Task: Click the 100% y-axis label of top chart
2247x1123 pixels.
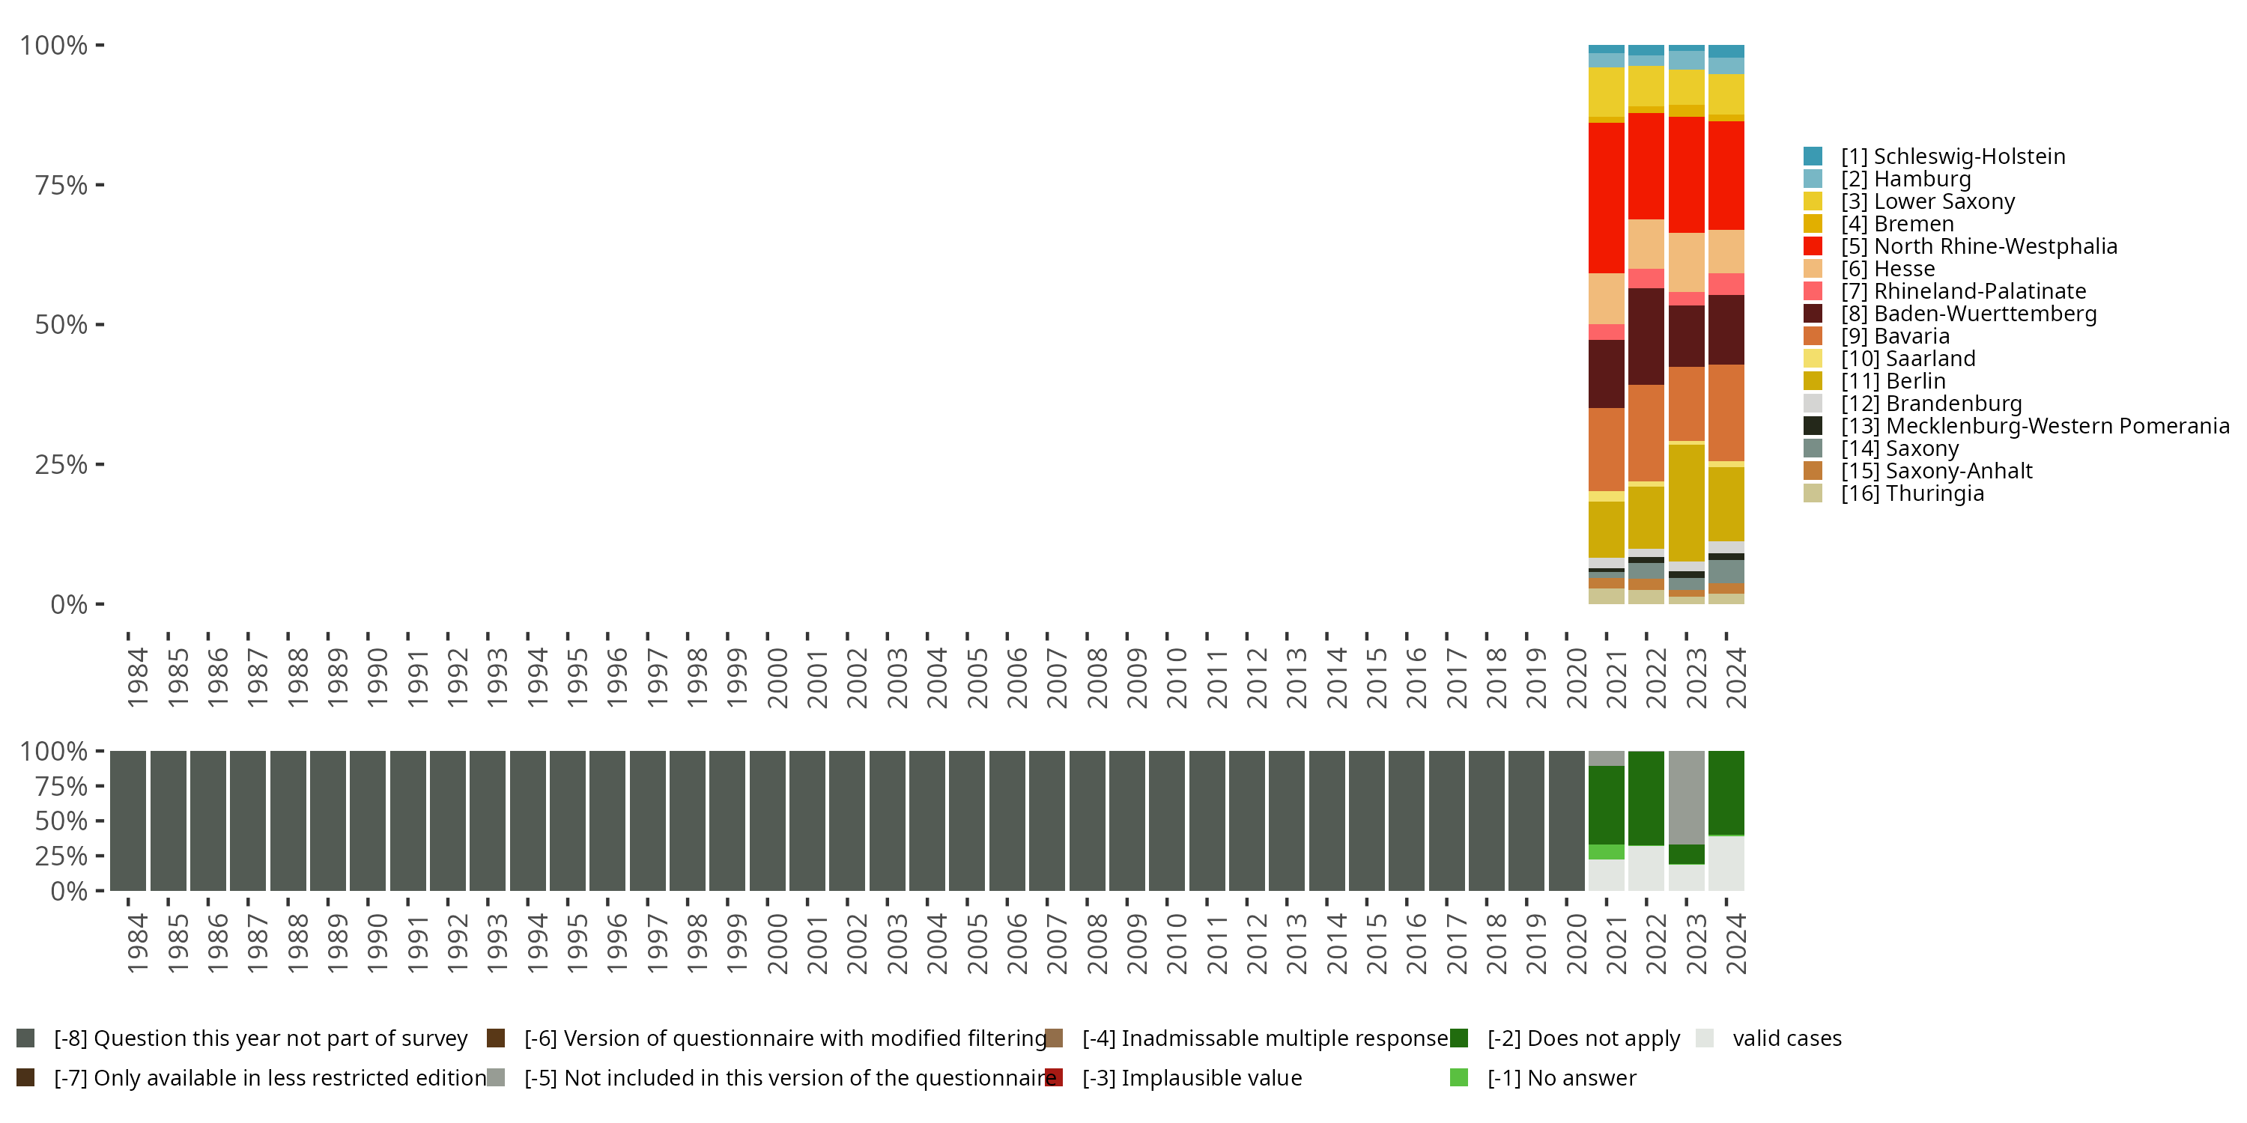Action: pos(54,46)
